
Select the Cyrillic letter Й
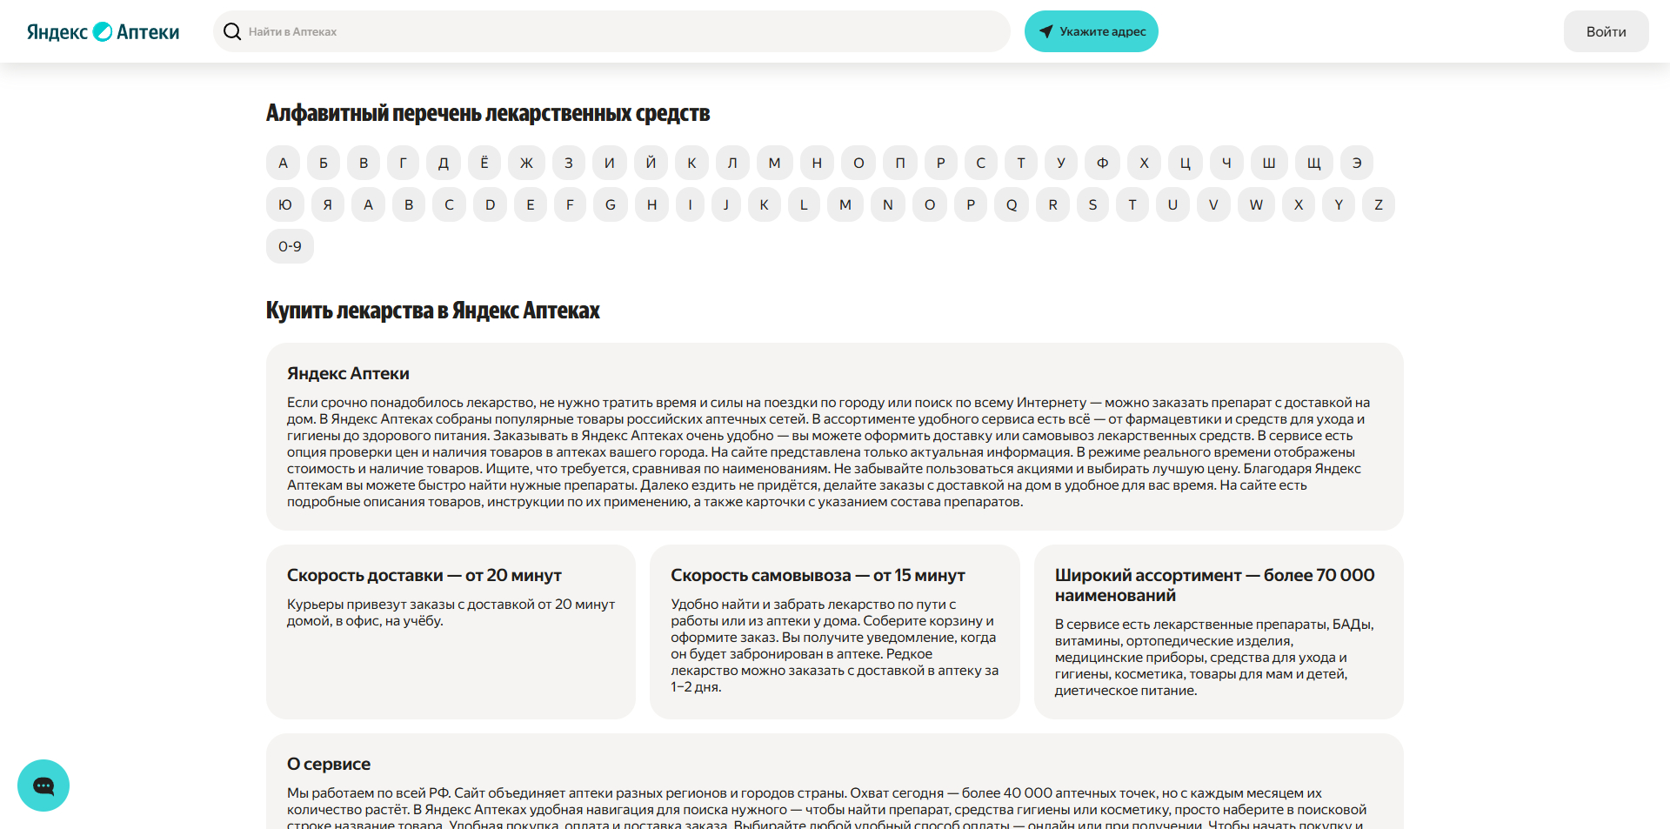(x=651, y=163)
